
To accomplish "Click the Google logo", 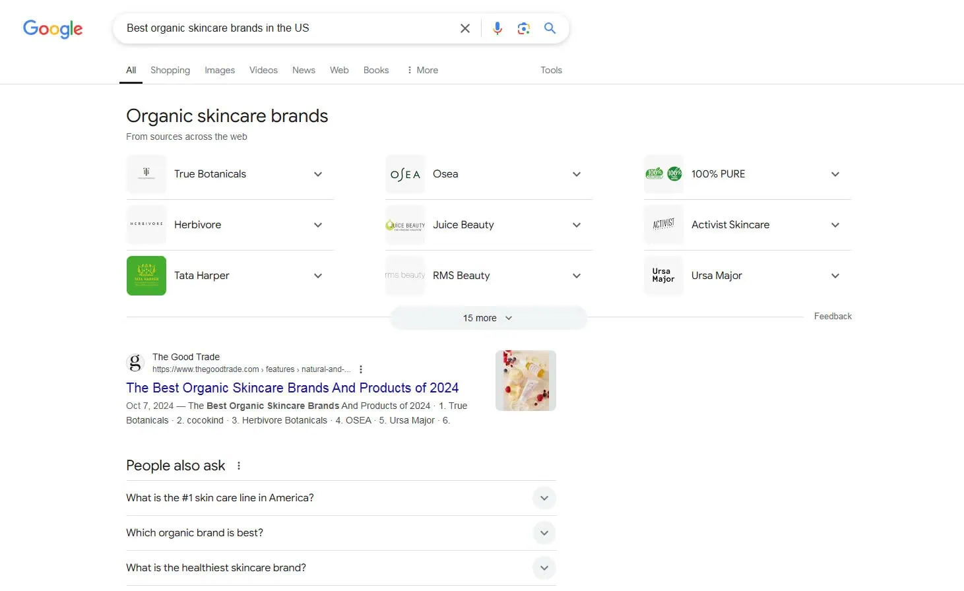I will (53, 28).
